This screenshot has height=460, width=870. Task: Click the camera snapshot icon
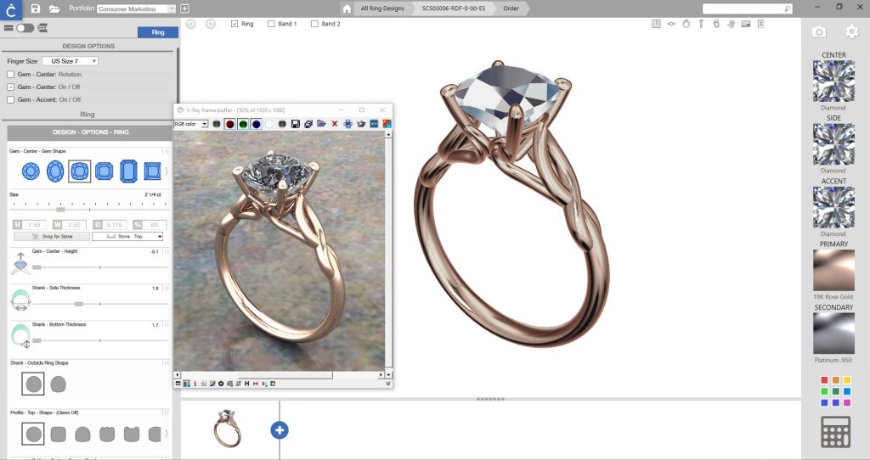click(x=819, y=32)
